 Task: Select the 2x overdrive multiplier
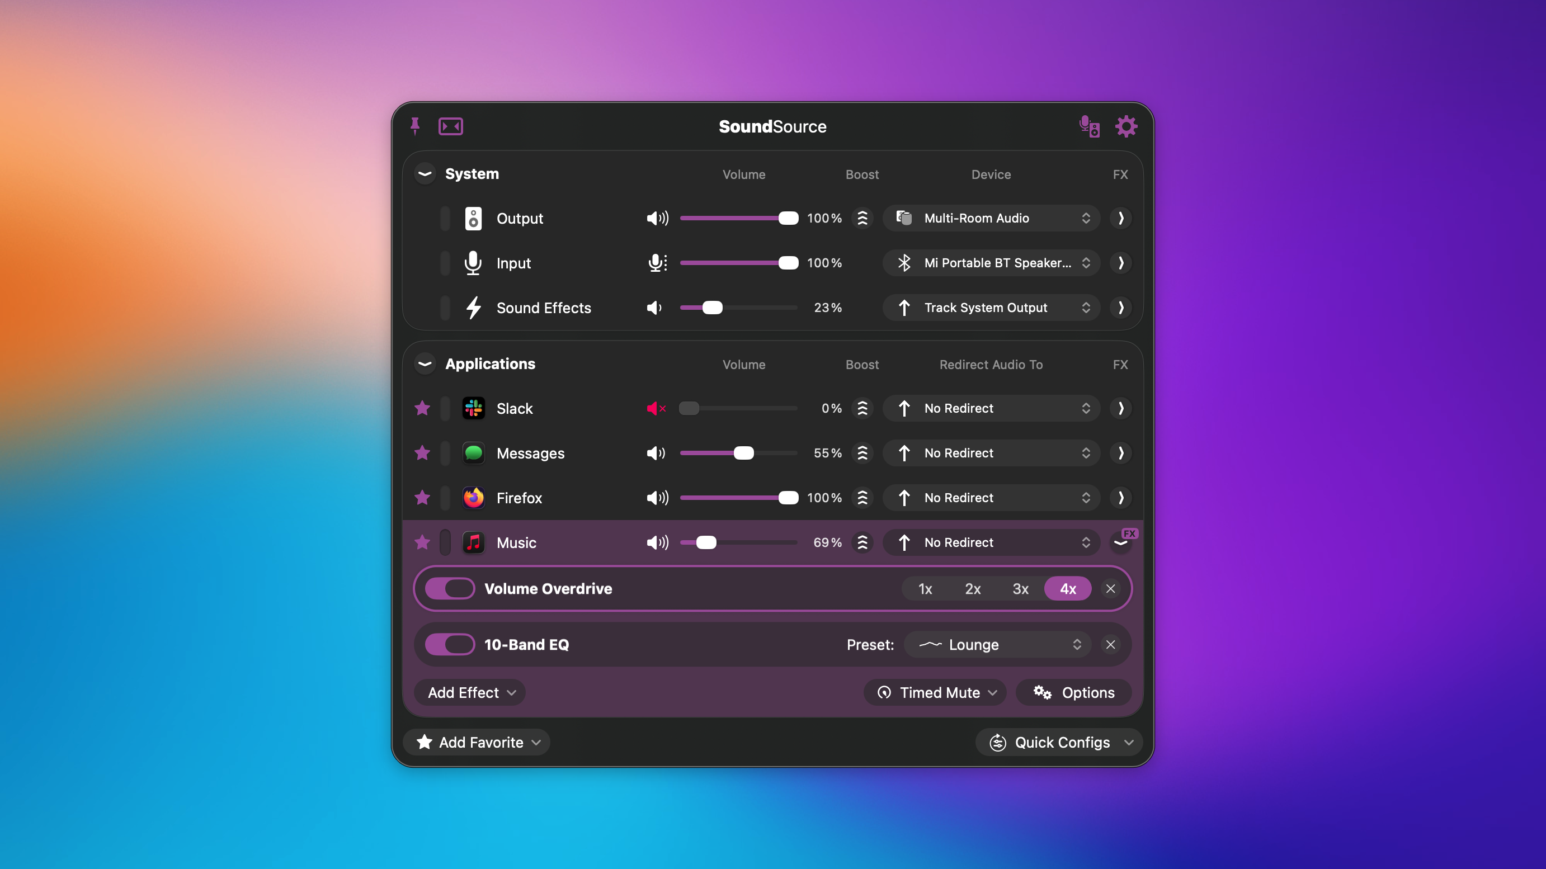click(972, 588)
